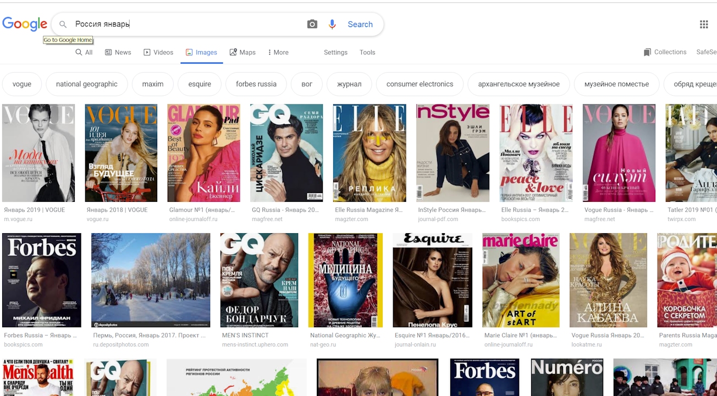Open the InStyle Россия cover thumbnail
717x396 pixels.
point(453,153)
